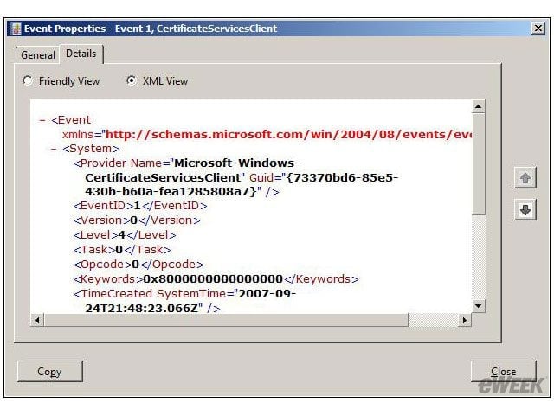Click the Close button
The height and width of the screenshot is (415, 554).
click(503, 371)
